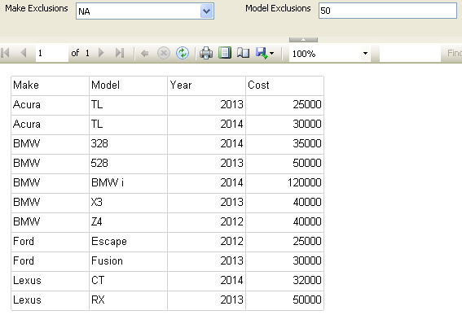The image size is (462, 315).
Task: Click the Find link in toolbar
Action: click(x=454, y=53)
